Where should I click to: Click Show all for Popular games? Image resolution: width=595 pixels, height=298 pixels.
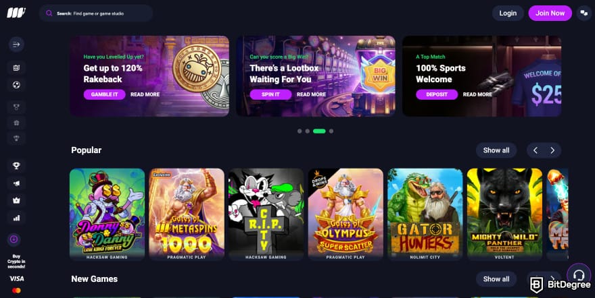(496, 150)
